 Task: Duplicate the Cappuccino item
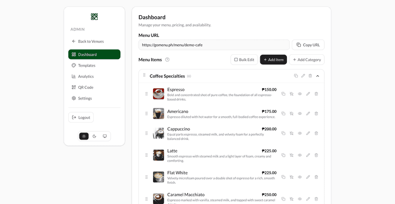point(283,133)
